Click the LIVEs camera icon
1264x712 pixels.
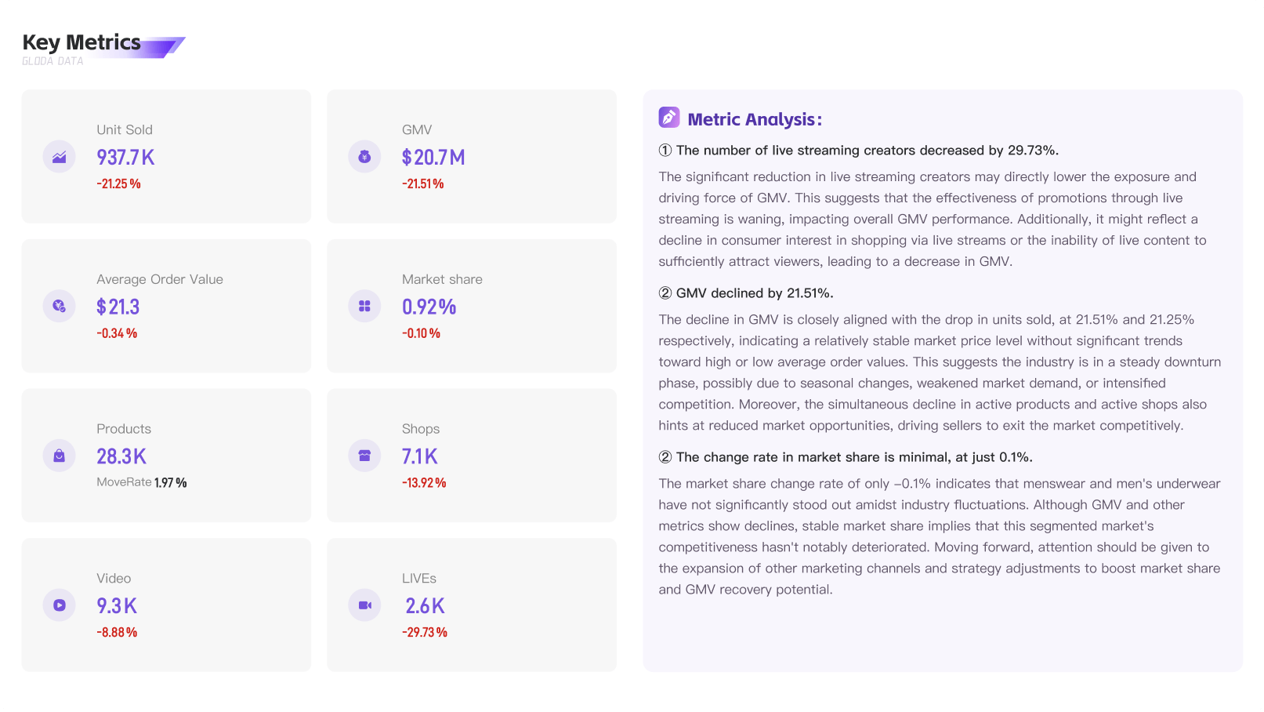[364, 605]
